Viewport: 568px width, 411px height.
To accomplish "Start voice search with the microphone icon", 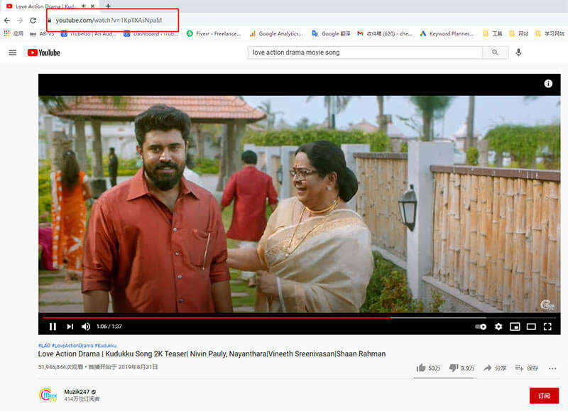I will click(x=519, y=52).
